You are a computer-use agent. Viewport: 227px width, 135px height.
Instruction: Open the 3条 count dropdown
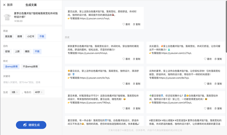click(15, 92)
